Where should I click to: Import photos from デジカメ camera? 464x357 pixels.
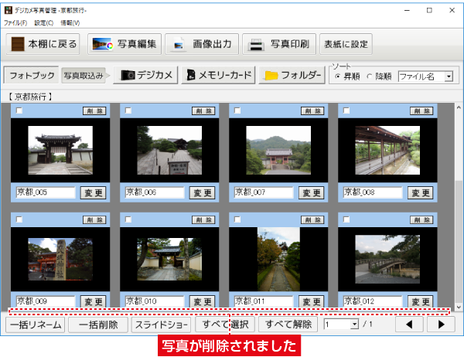147,75
